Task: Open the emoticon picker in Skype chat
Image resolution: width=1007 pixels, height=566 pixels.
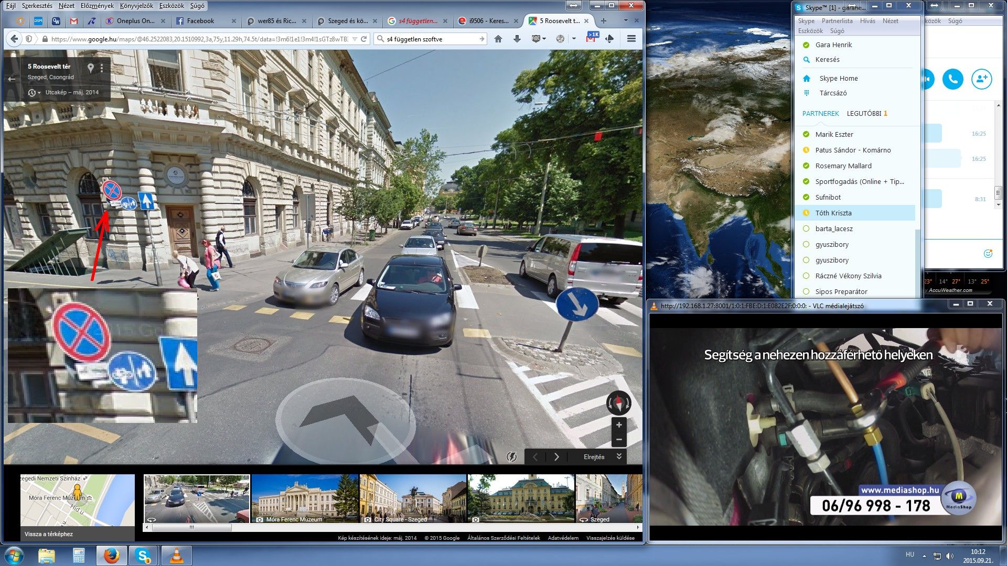Action: click(988, 254)
